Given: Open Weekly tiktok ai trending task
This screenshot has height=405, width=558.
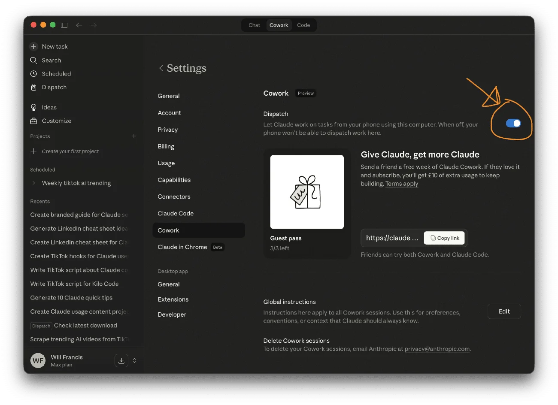Looking at the screenshot, I should (x=76, y=183).
